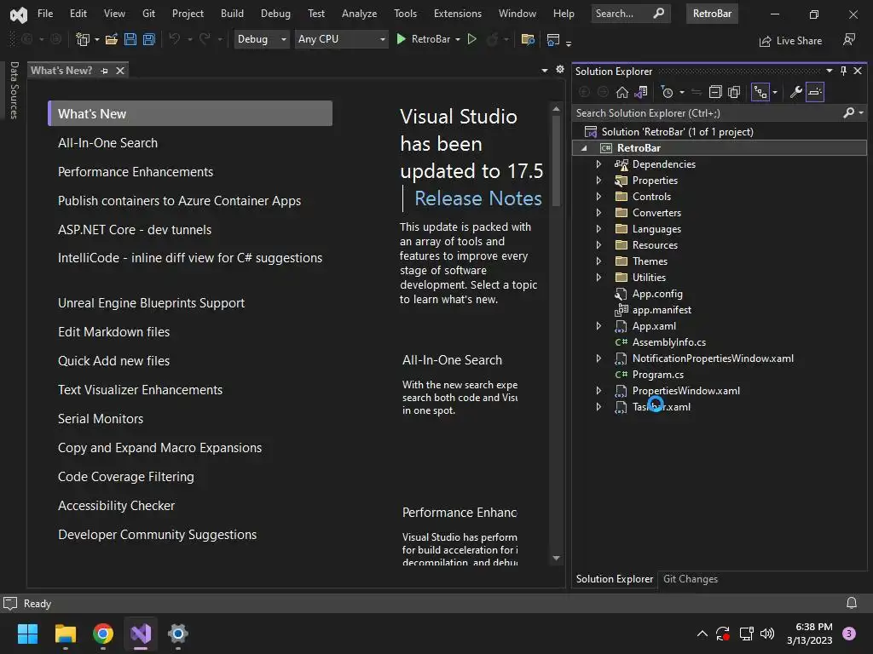Close the What's New tab
Image resolution: width=873 pixels, height=654 pixels.
[119, 71]
